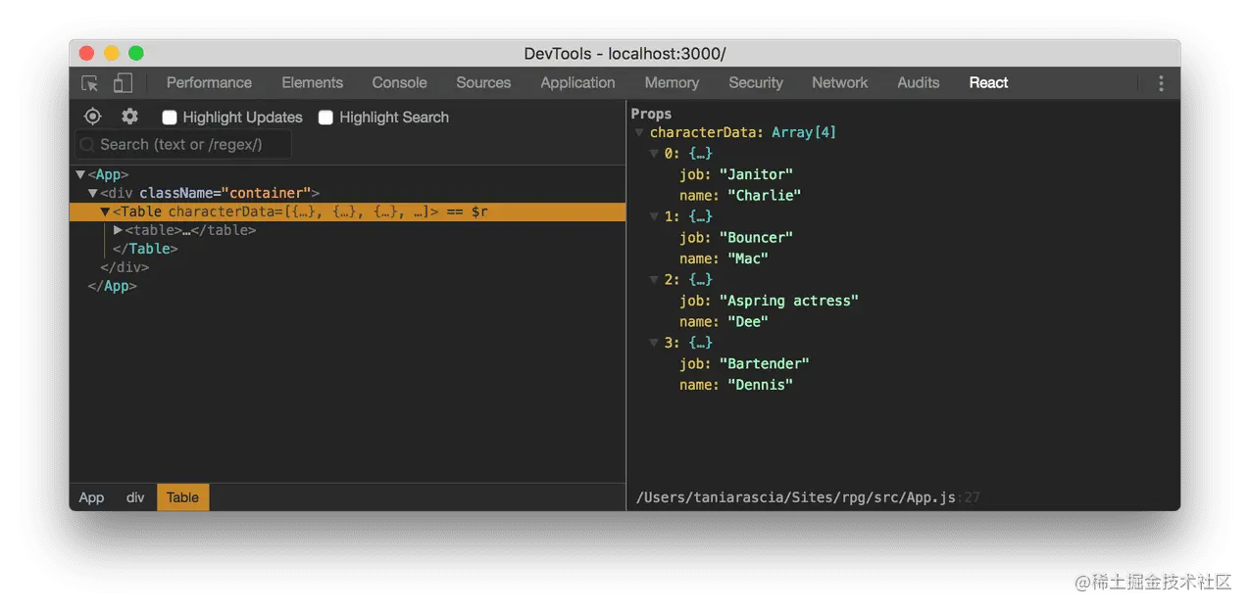The image size is (1250, 610).
Task: Expand the table element node
Action: tap(119, 230)
